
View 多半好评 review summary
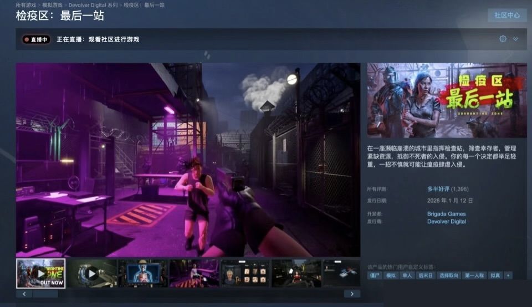[x=438, y=189]
